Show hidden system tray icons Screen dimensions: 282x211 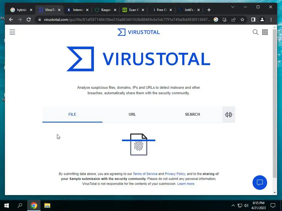tap(233, 206)
